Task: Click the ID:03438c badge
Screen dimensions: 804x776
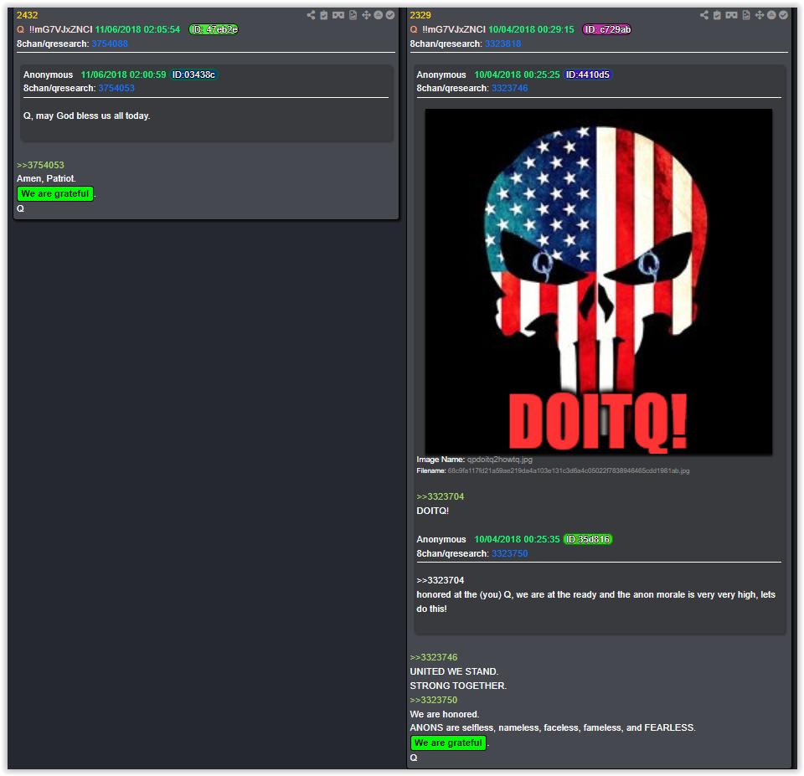Action: 193,75
